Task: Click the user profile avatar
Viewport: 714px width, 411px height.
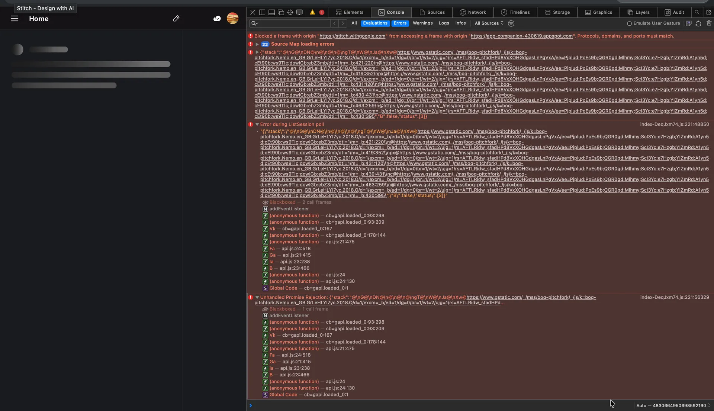Action: point(232,18)
